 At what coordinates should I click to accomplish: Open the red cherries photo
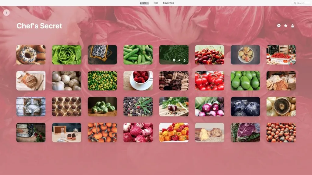point(210,55)
